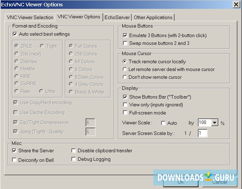Toggle Show Buttons Bar checkbox
242x189 pixels.
point(125,97)
